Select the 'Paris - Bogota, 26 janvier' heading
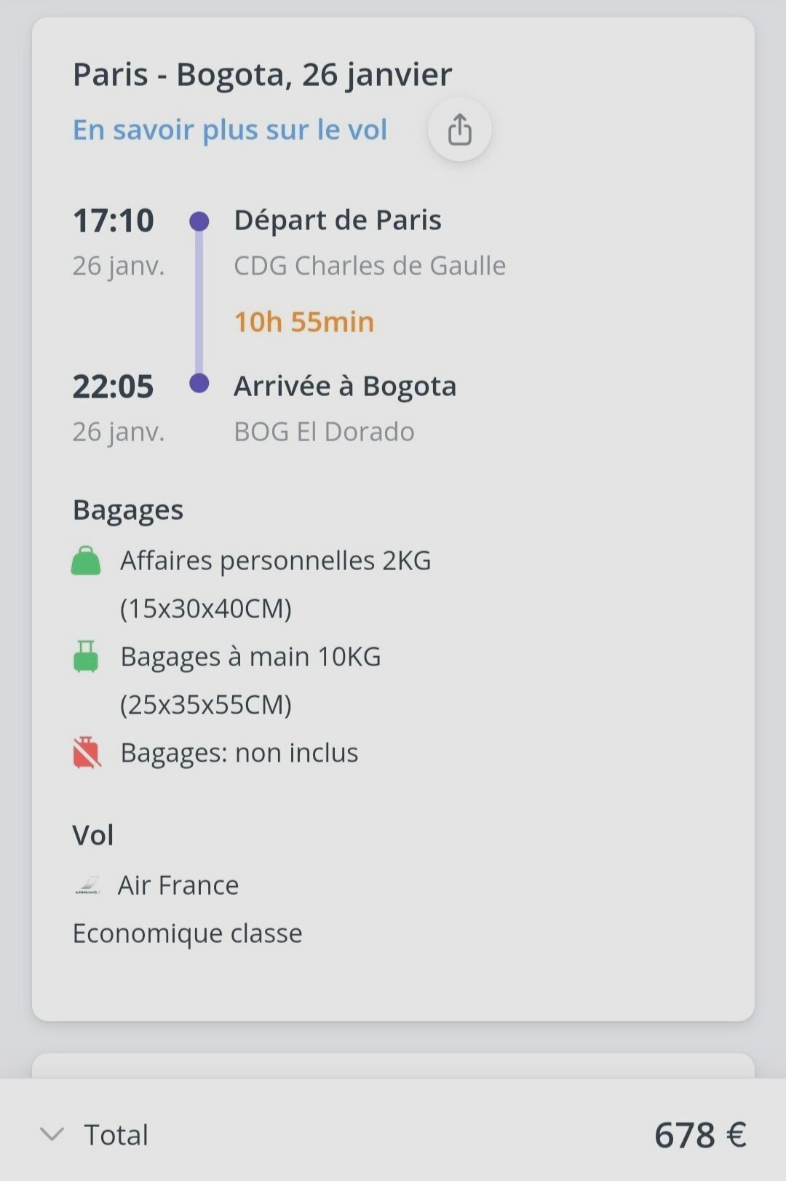 262,74
